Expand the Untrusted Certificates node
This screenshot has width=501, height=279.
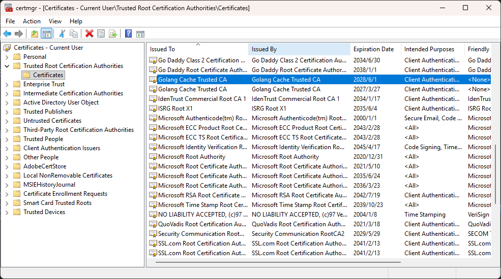pos(7,121)
